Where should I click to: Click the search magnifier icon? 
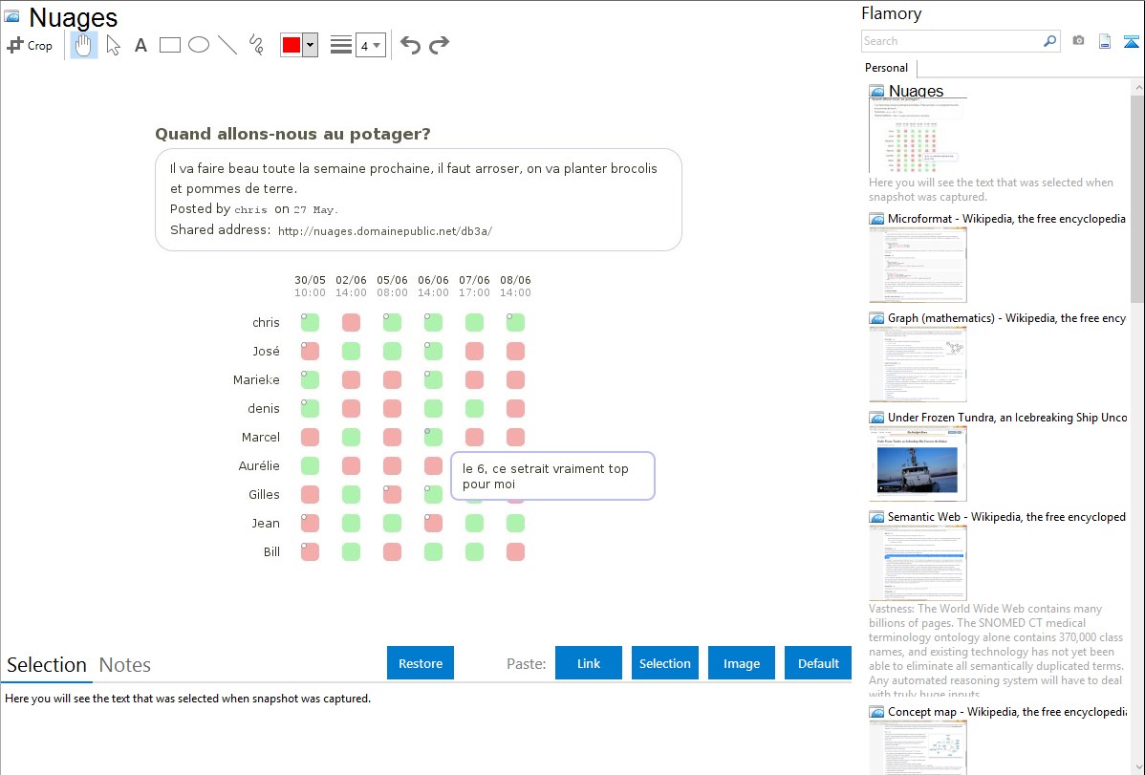click(x=1050, y=41)
